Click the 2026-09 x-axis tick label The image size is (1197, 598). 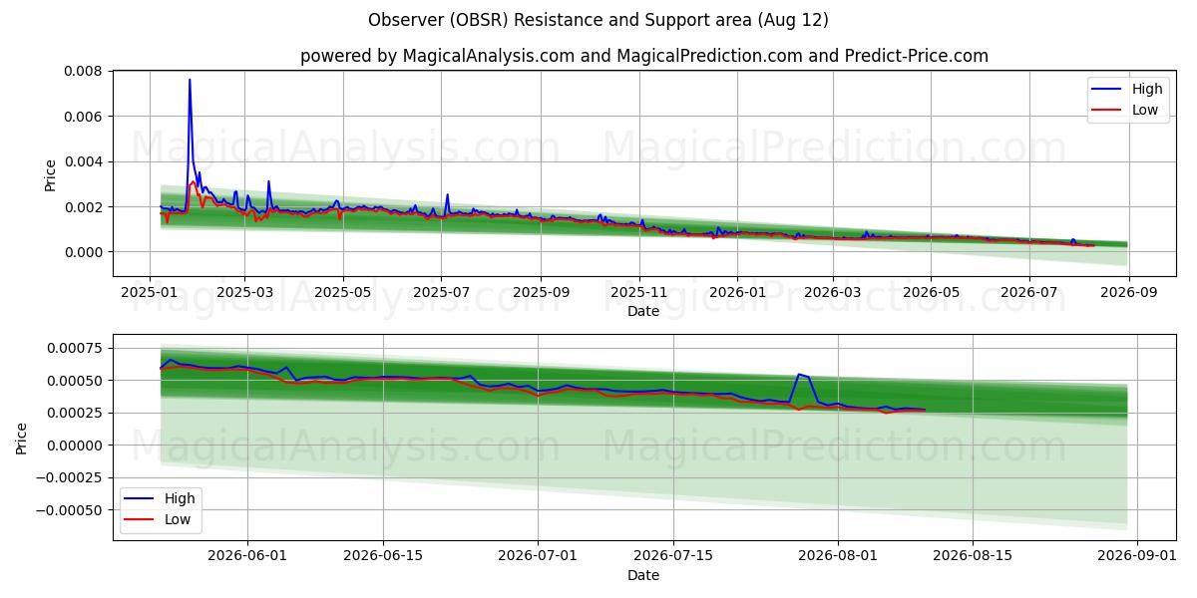pyautogui.click(x=1128, y=292)
